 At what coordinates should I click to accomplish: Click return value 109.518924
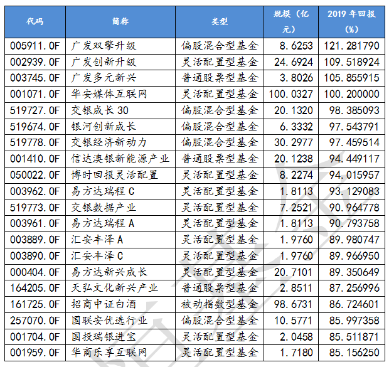tap(352, 62)
